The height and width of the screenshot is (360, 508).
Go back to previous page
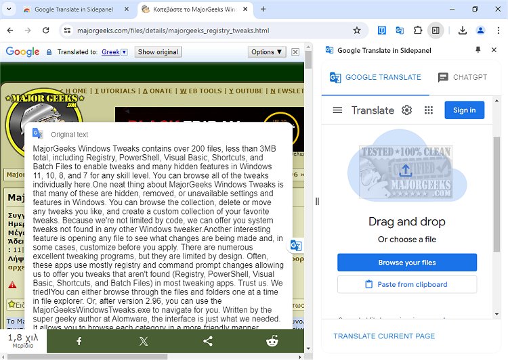(10, 30)
